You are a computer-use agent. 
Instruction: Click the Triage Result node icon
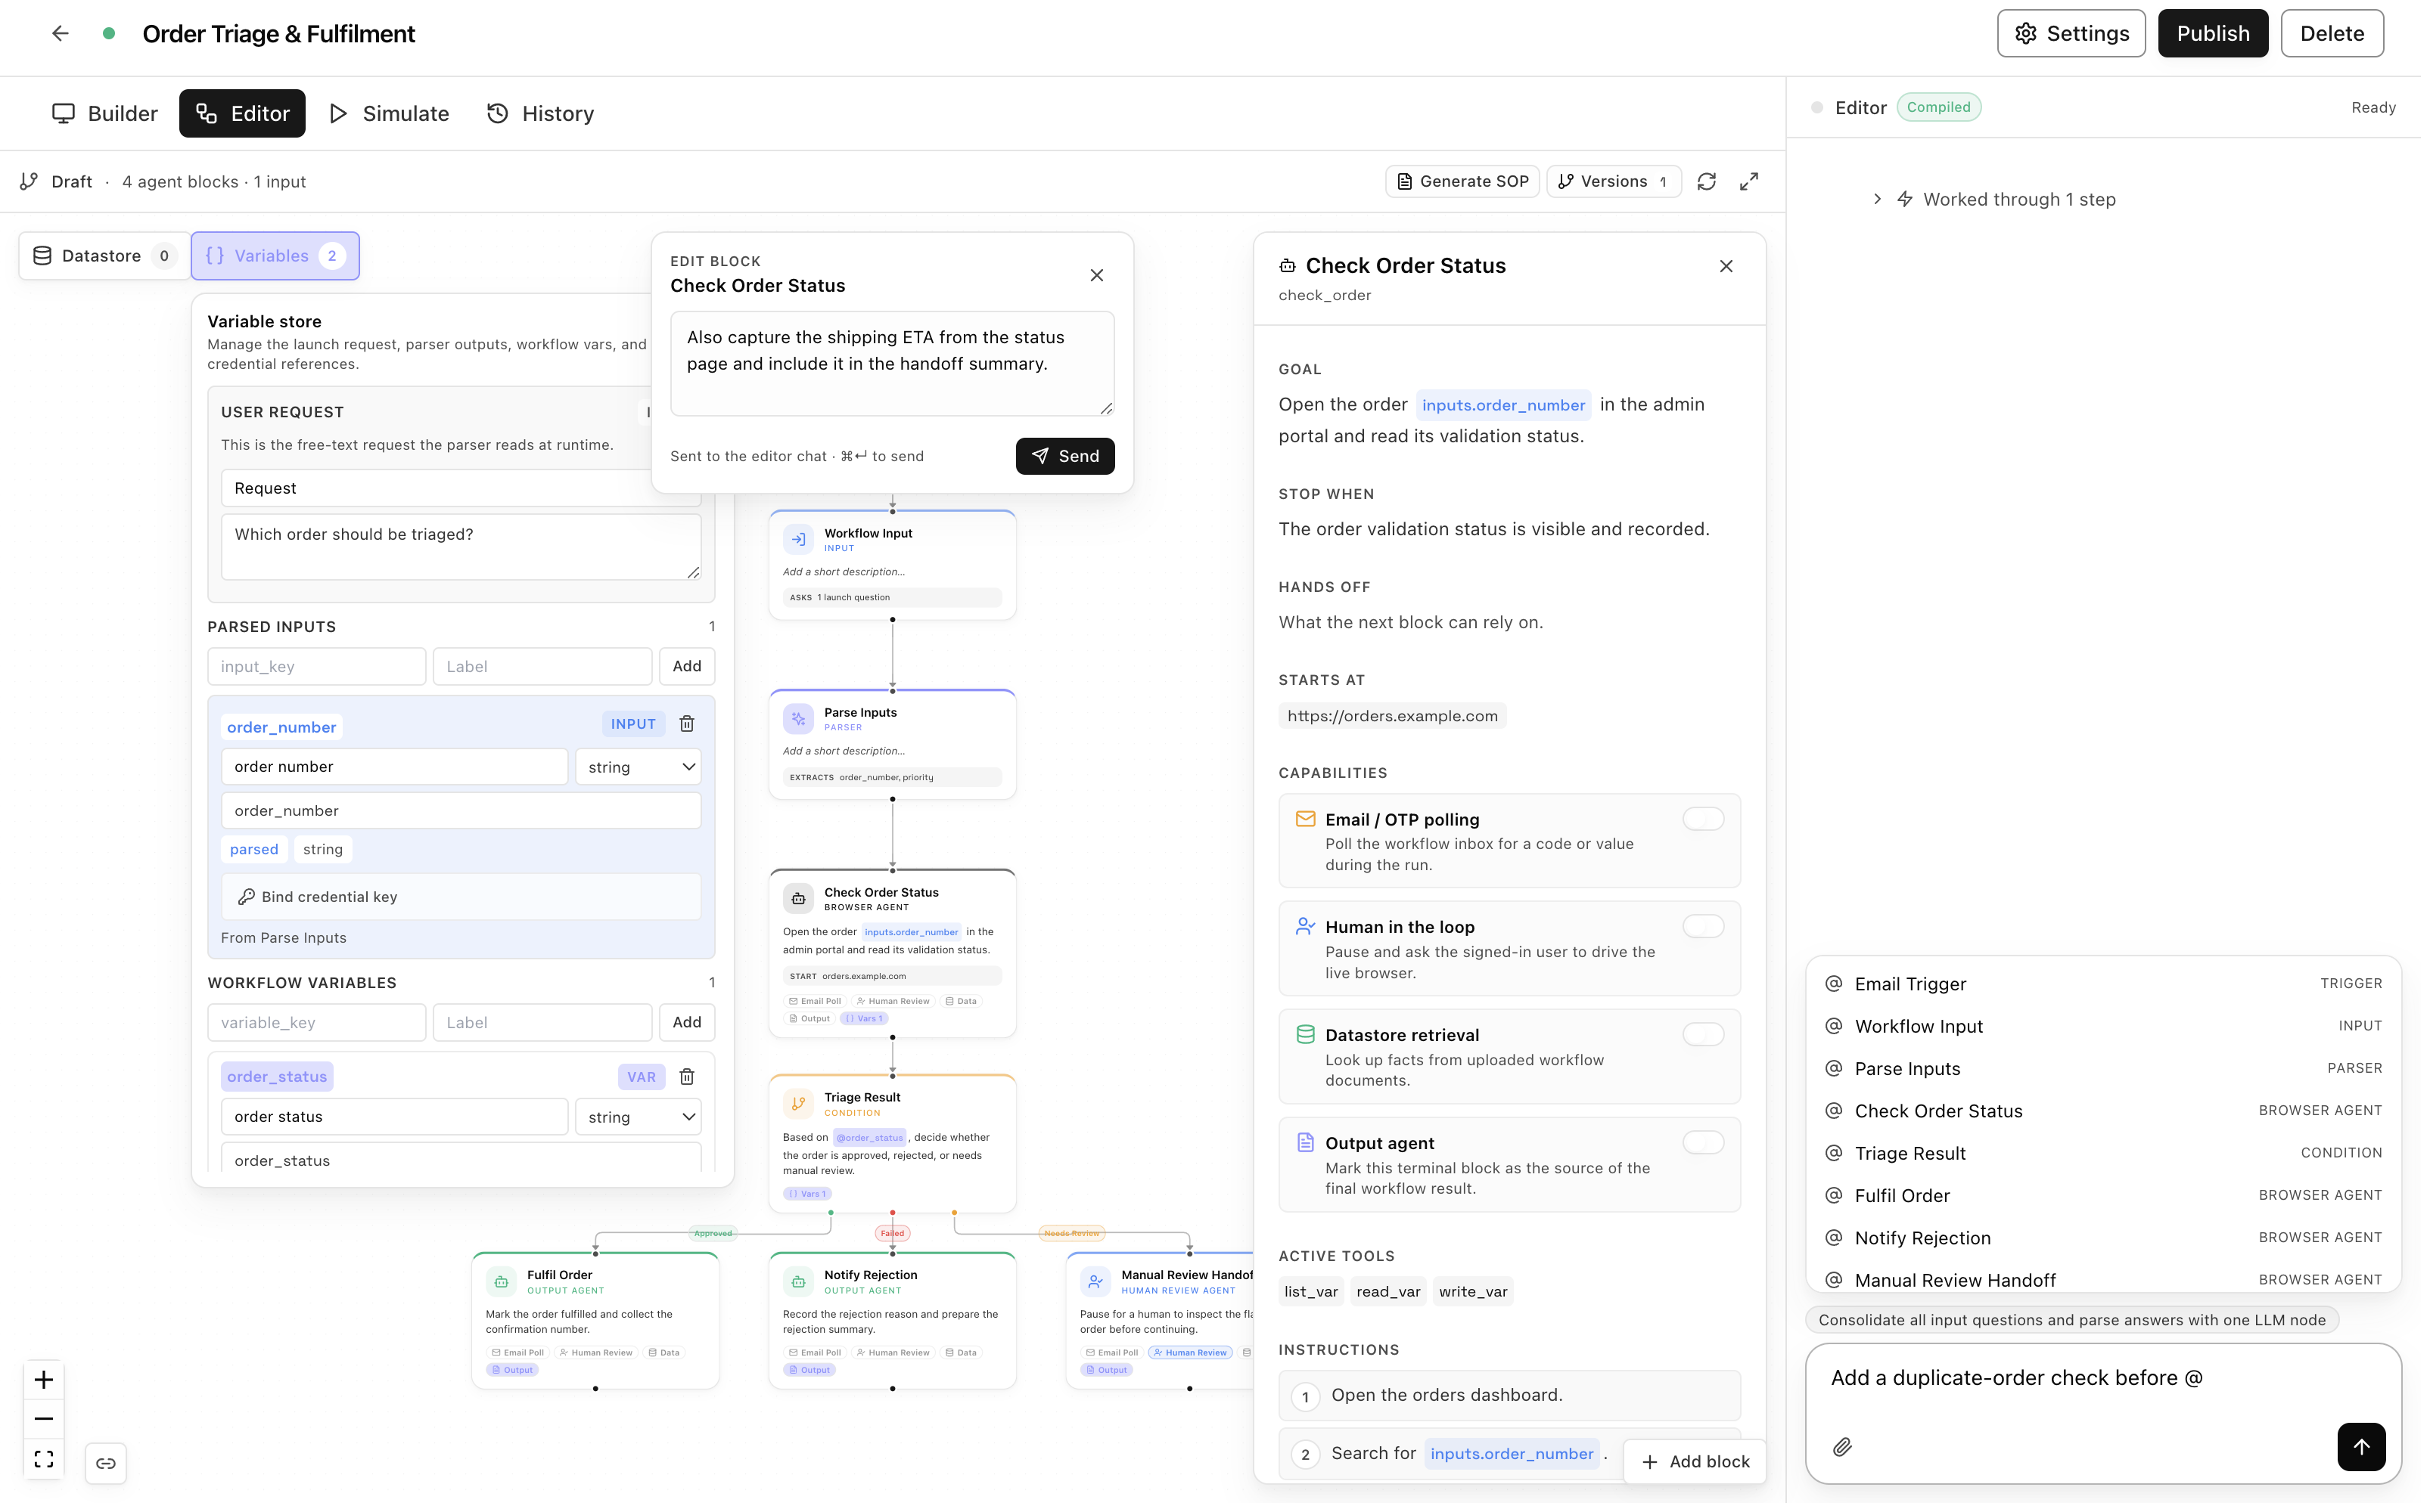click(x=801, y=1108)
